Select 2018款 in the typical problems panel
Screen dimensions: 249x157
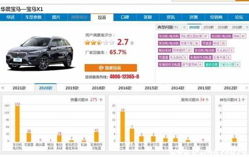point(223,27)
